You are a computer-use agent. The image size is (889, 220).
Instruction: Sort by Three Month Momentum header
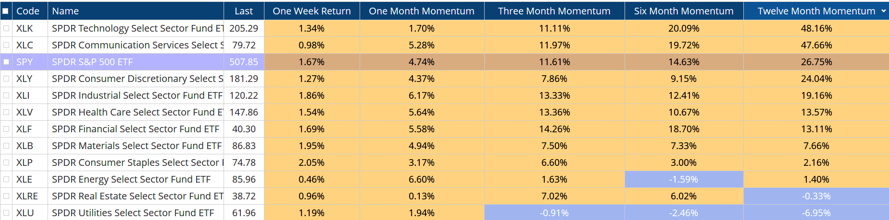point(554,11)
